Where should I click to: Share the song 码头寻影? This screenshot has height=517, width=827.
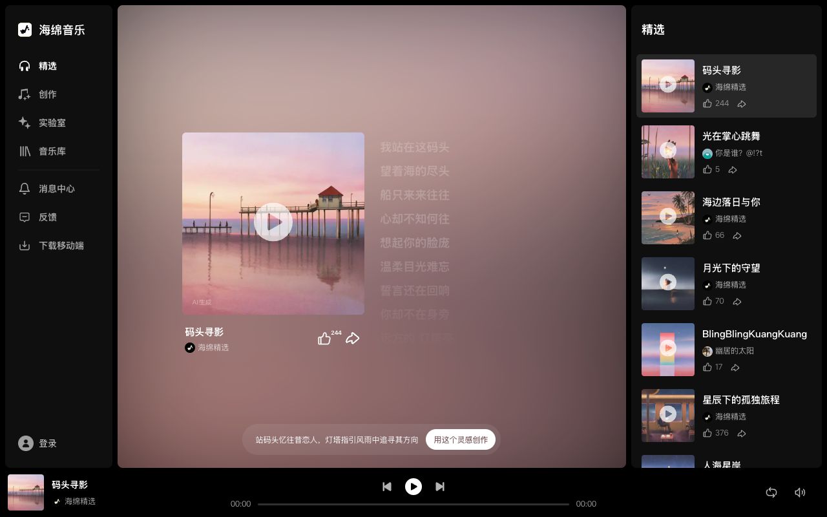pos(352,338)
